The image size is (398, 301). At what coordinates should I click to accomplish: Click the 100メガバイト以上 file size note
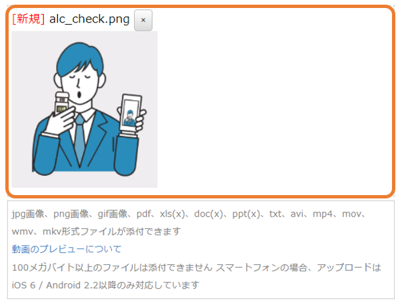pos(112,268)
